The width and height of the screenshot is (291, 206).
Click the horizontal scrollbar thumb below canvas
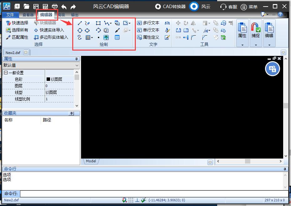248,161
